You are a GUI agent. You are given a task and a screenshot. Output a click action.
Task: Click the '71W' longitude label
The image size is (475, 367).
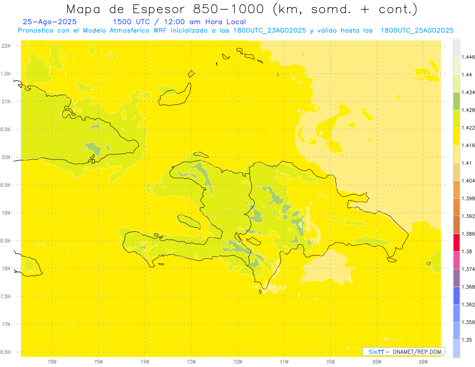284,362
